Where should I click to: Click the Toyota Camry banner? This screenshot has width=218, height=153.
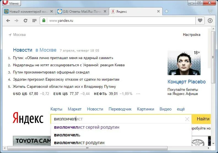32,141
